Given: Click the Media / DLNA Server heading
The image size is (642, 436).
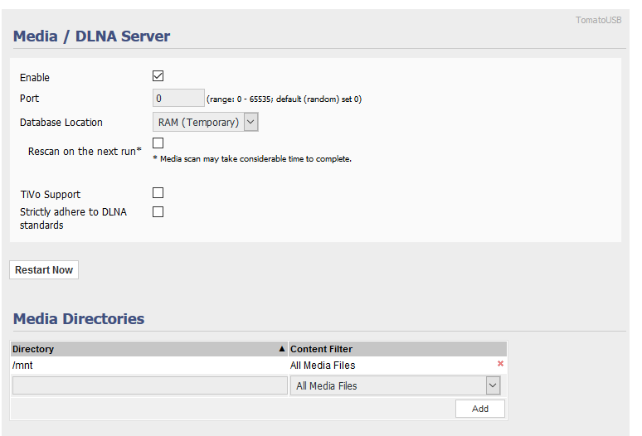Looking at the screenshot, I should click(x=91, y=36).
